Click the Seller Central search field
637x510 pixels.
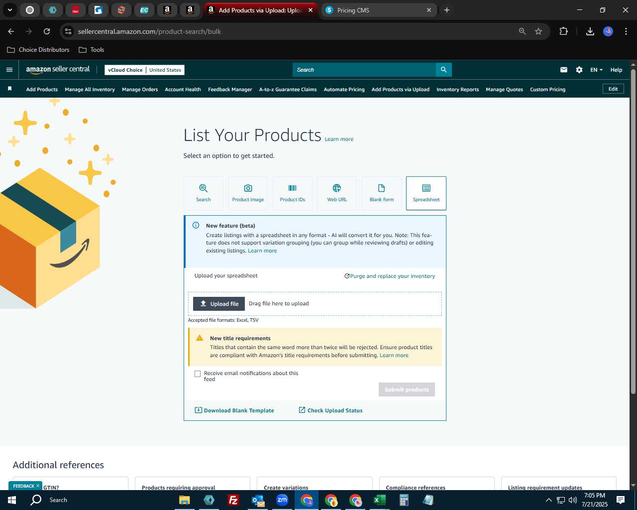(364, 70)
